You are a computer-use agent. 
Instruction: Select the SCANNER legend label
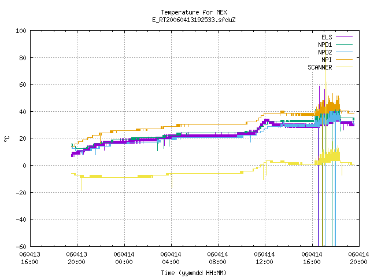[x=320, y=67]
